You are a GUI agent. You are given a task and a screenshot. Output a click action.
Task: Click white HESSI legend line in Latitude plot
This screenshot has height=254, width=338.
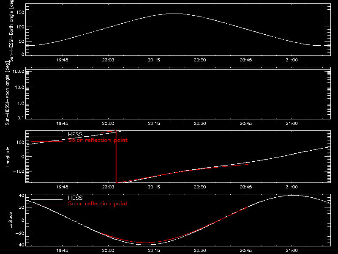[47, 199]
